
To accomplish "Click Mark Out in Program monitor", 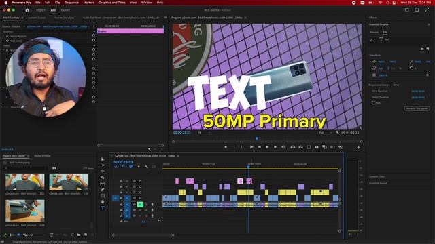I will tap(241, 147).
